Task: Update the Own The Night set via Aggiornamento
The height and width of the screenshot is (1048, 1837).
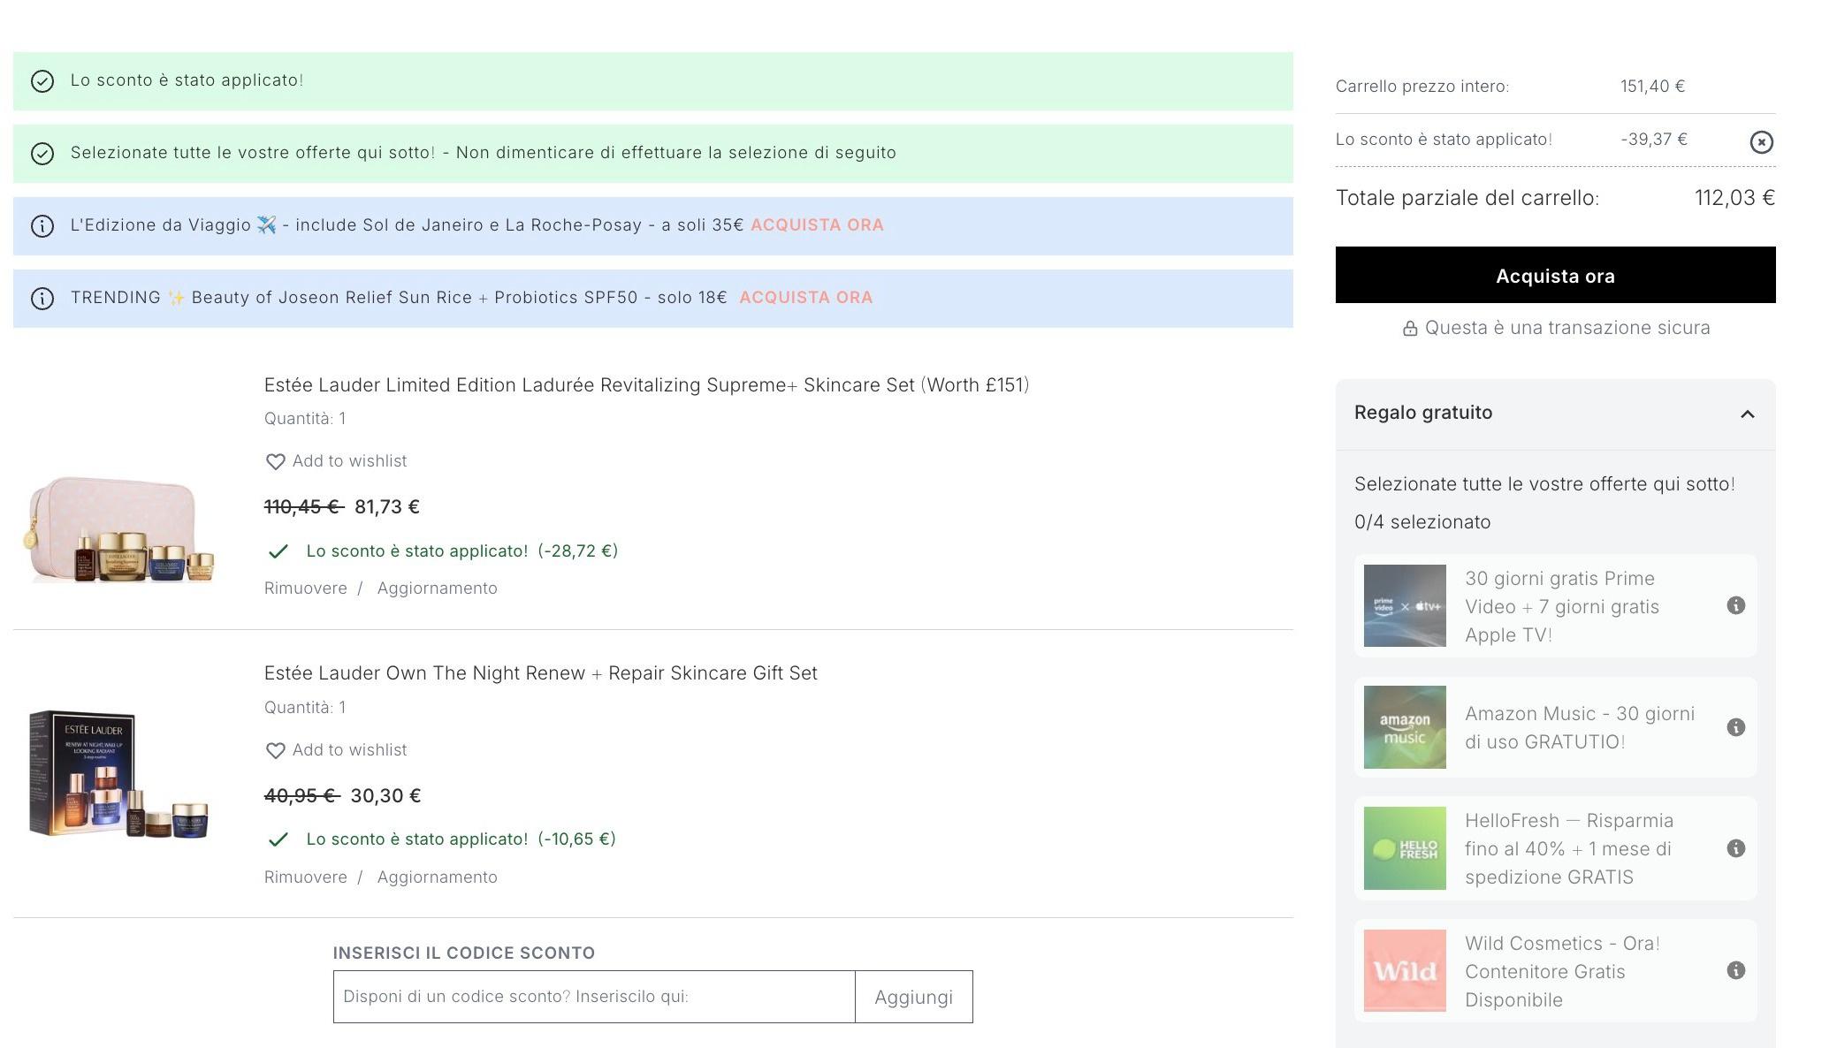Action: pyautogui.click(x=437, y=877)
